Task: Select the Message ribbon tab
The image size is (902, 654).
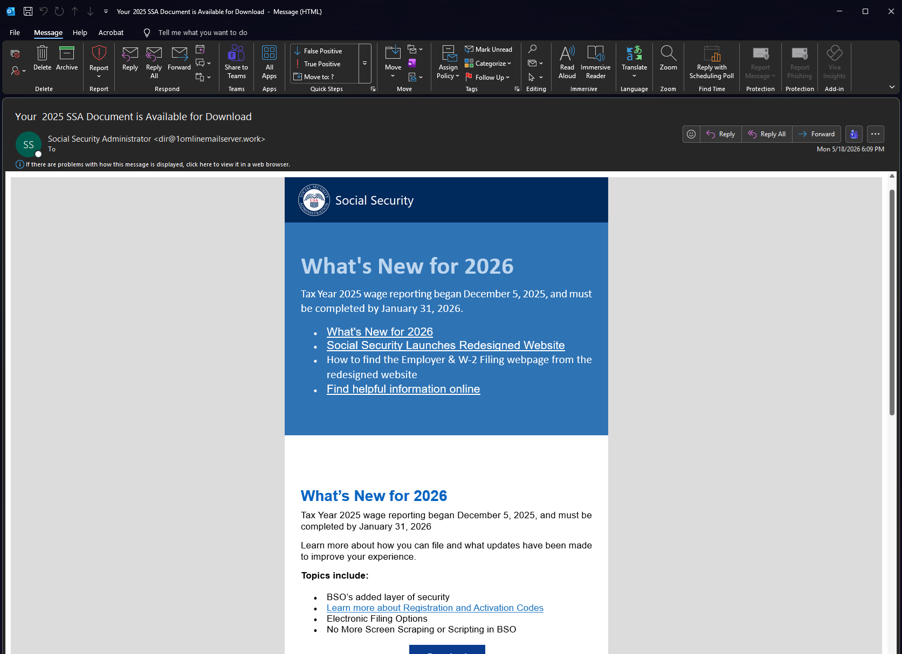Action: click(48, 32)
